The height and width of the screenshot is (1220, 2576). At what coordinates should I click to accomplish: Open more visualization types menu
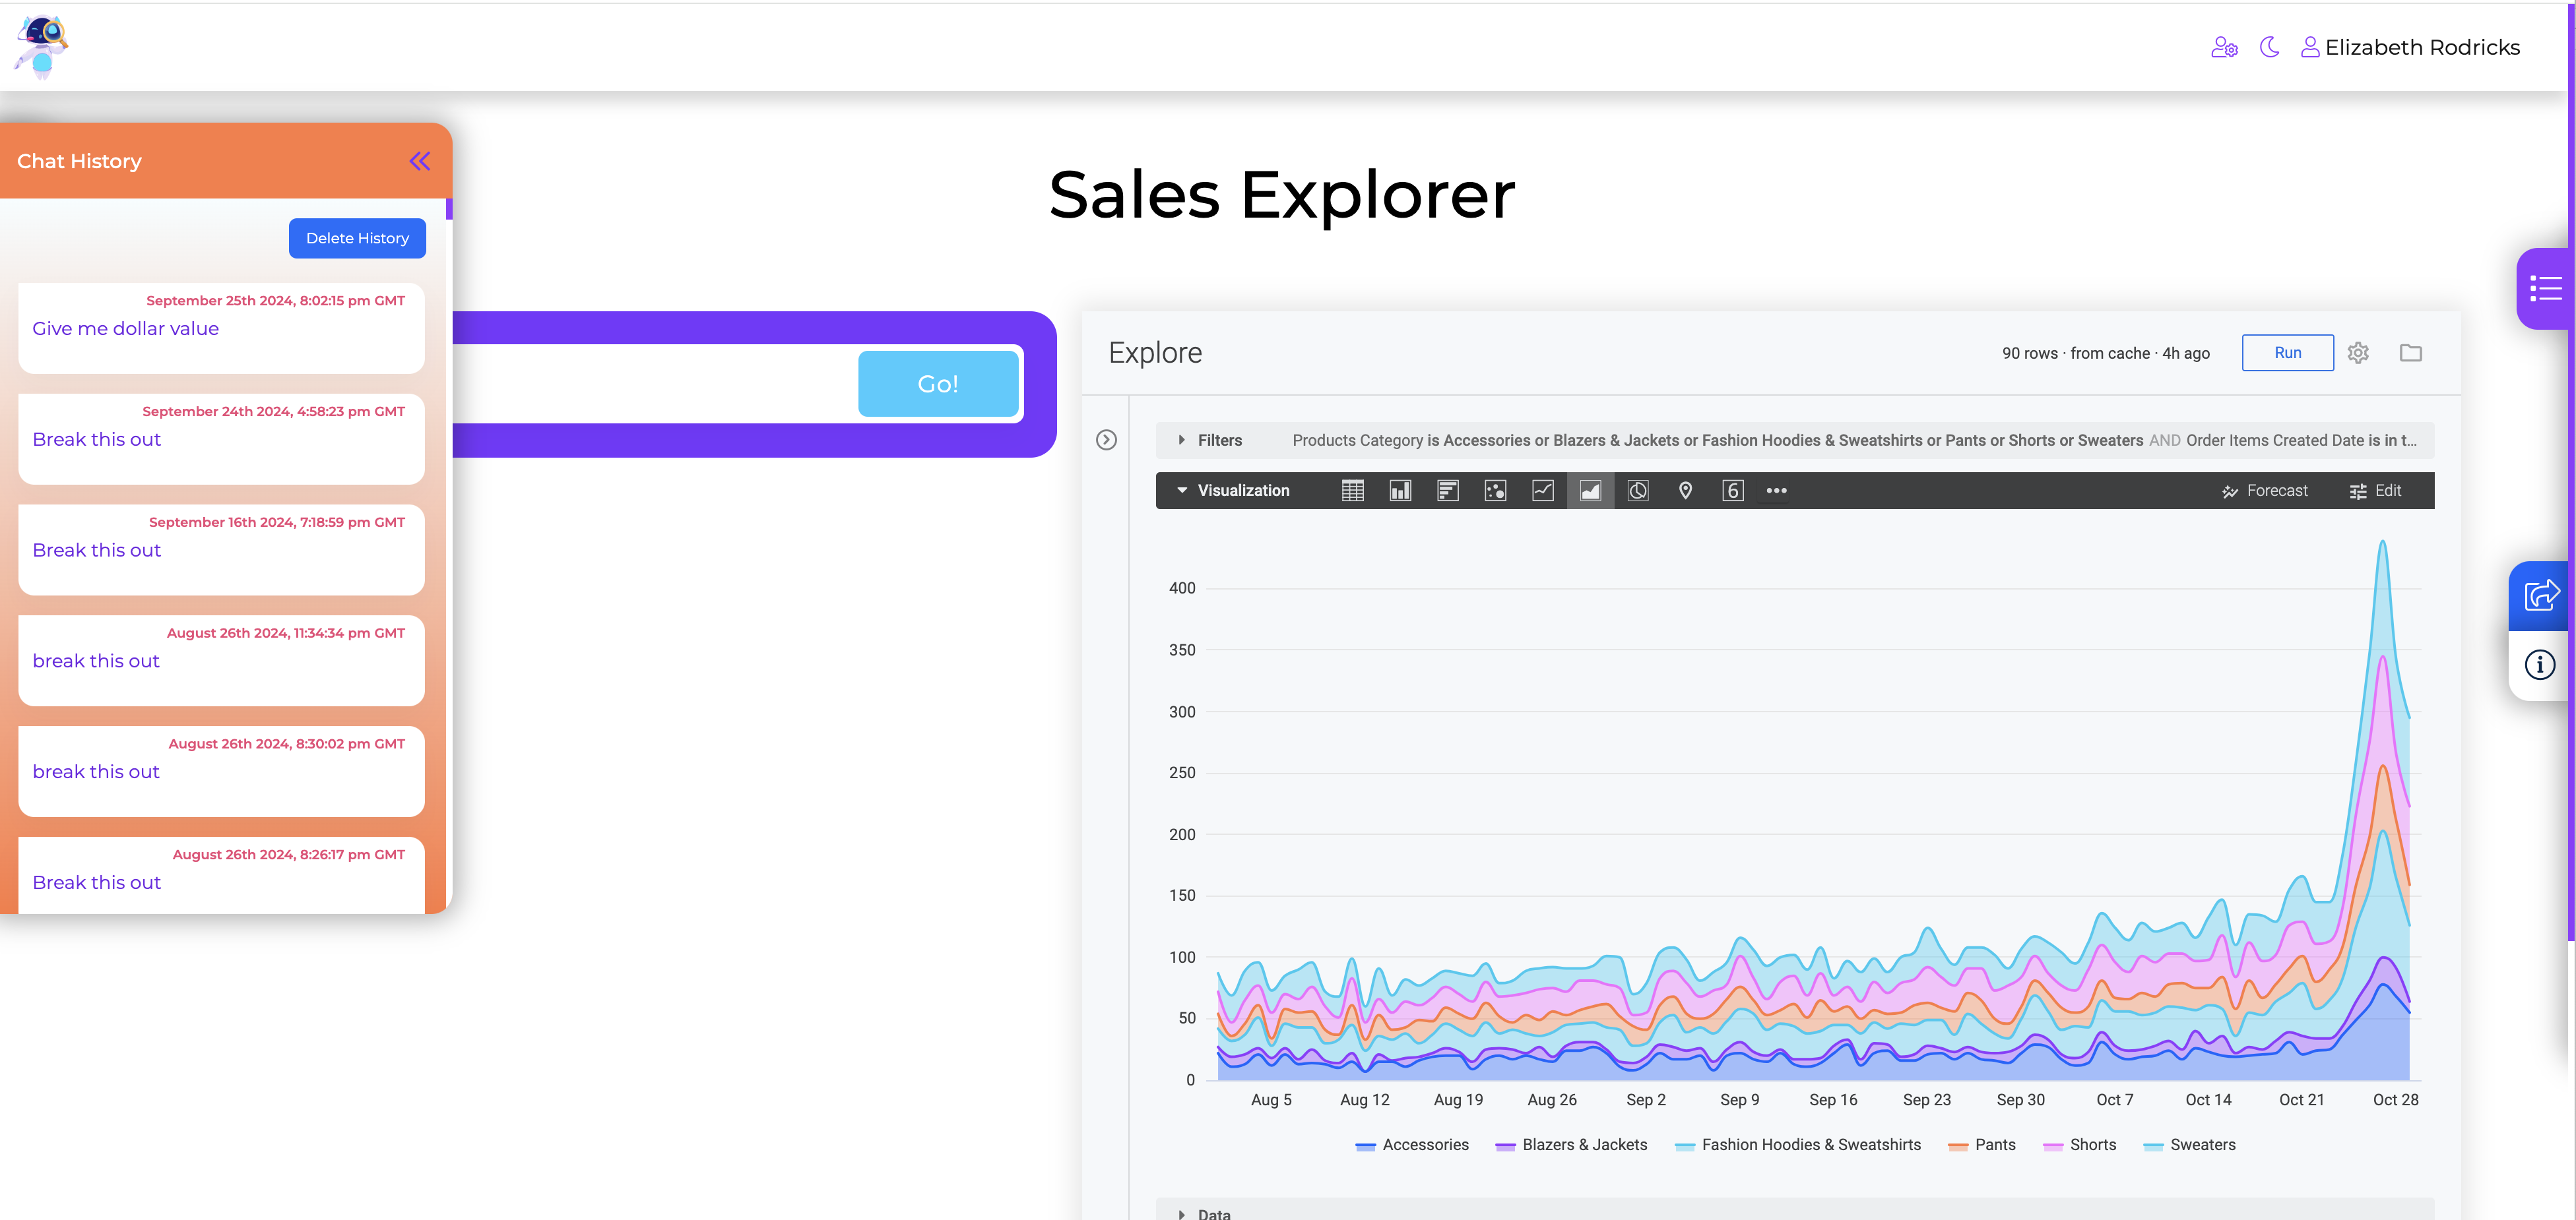coord(1776,491)
